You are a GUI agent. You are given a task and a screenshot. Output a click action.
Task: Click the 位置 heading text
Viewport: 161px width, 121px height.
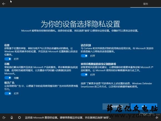coord(7,45)
